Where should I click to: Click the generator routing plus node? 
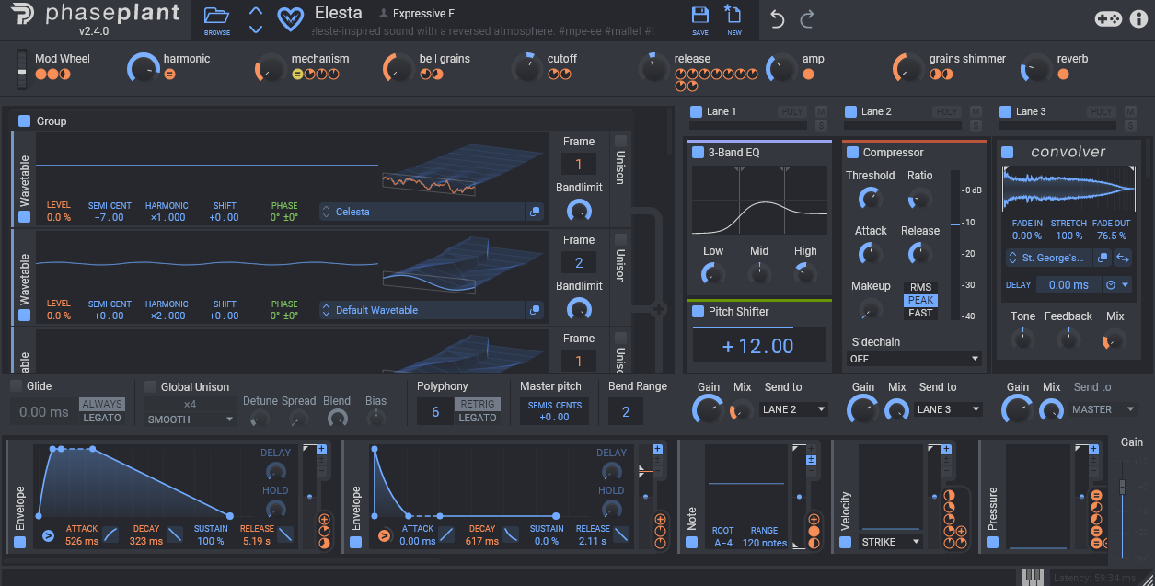(658, 310)
